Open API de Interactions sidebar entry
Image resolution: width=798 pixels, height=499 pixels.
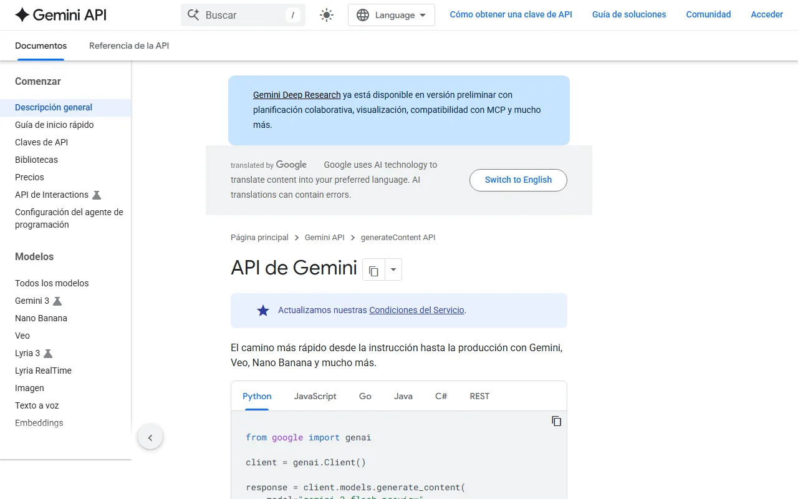(52, 195)
